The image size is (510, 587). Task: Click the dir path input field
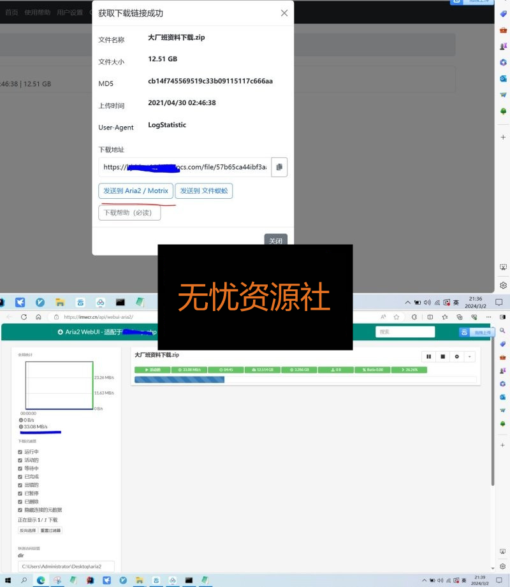point(66,566)
